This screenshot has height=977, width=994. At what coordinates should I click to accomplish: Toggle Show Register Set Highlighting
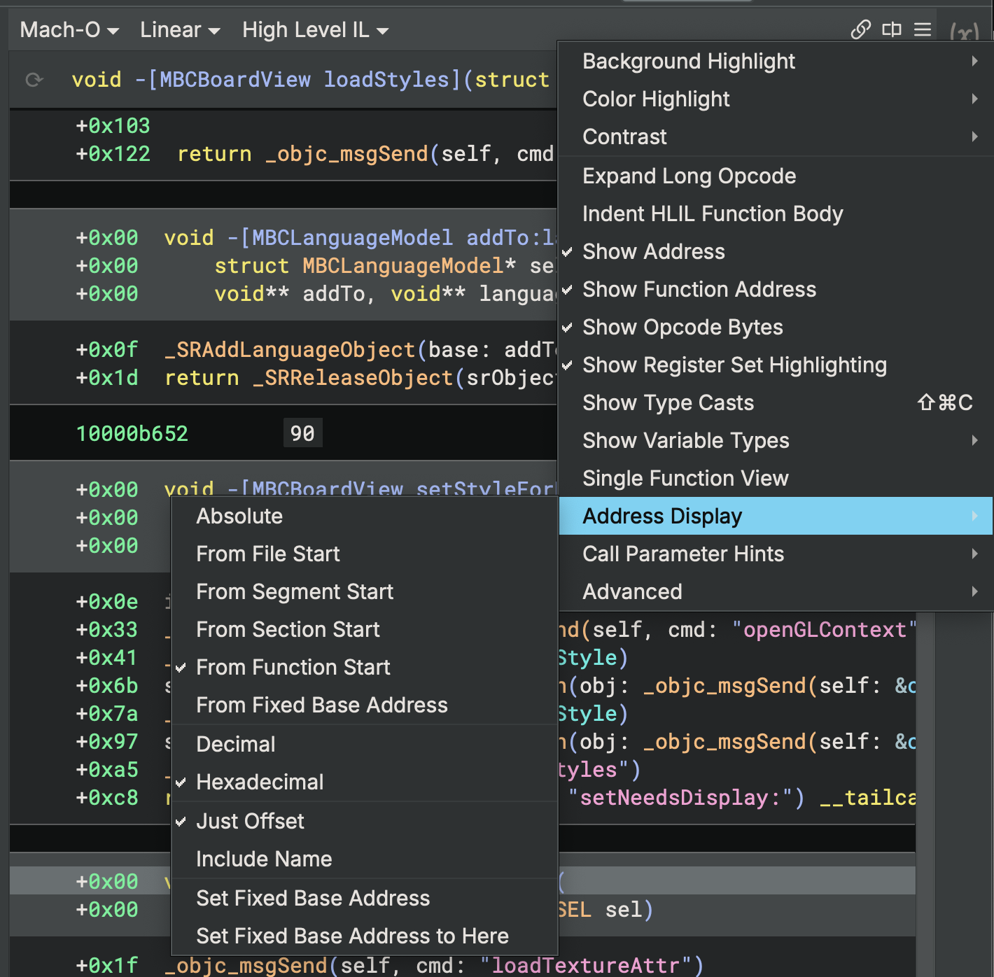click(x=776, y=365)
